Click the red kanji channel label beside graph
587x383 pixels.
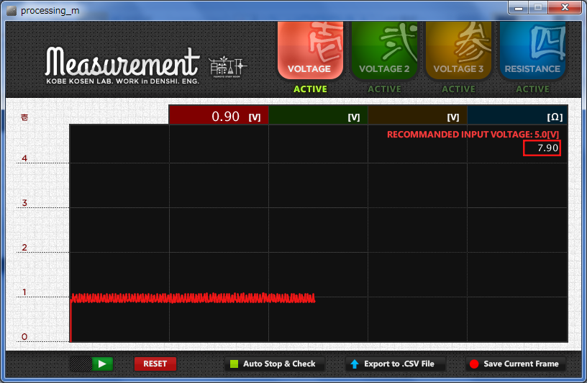click(x=24, y=117)
